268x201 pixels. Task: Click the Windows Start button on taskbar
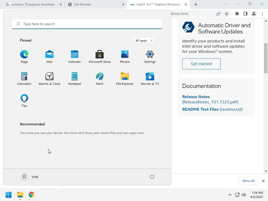[9, 195]
